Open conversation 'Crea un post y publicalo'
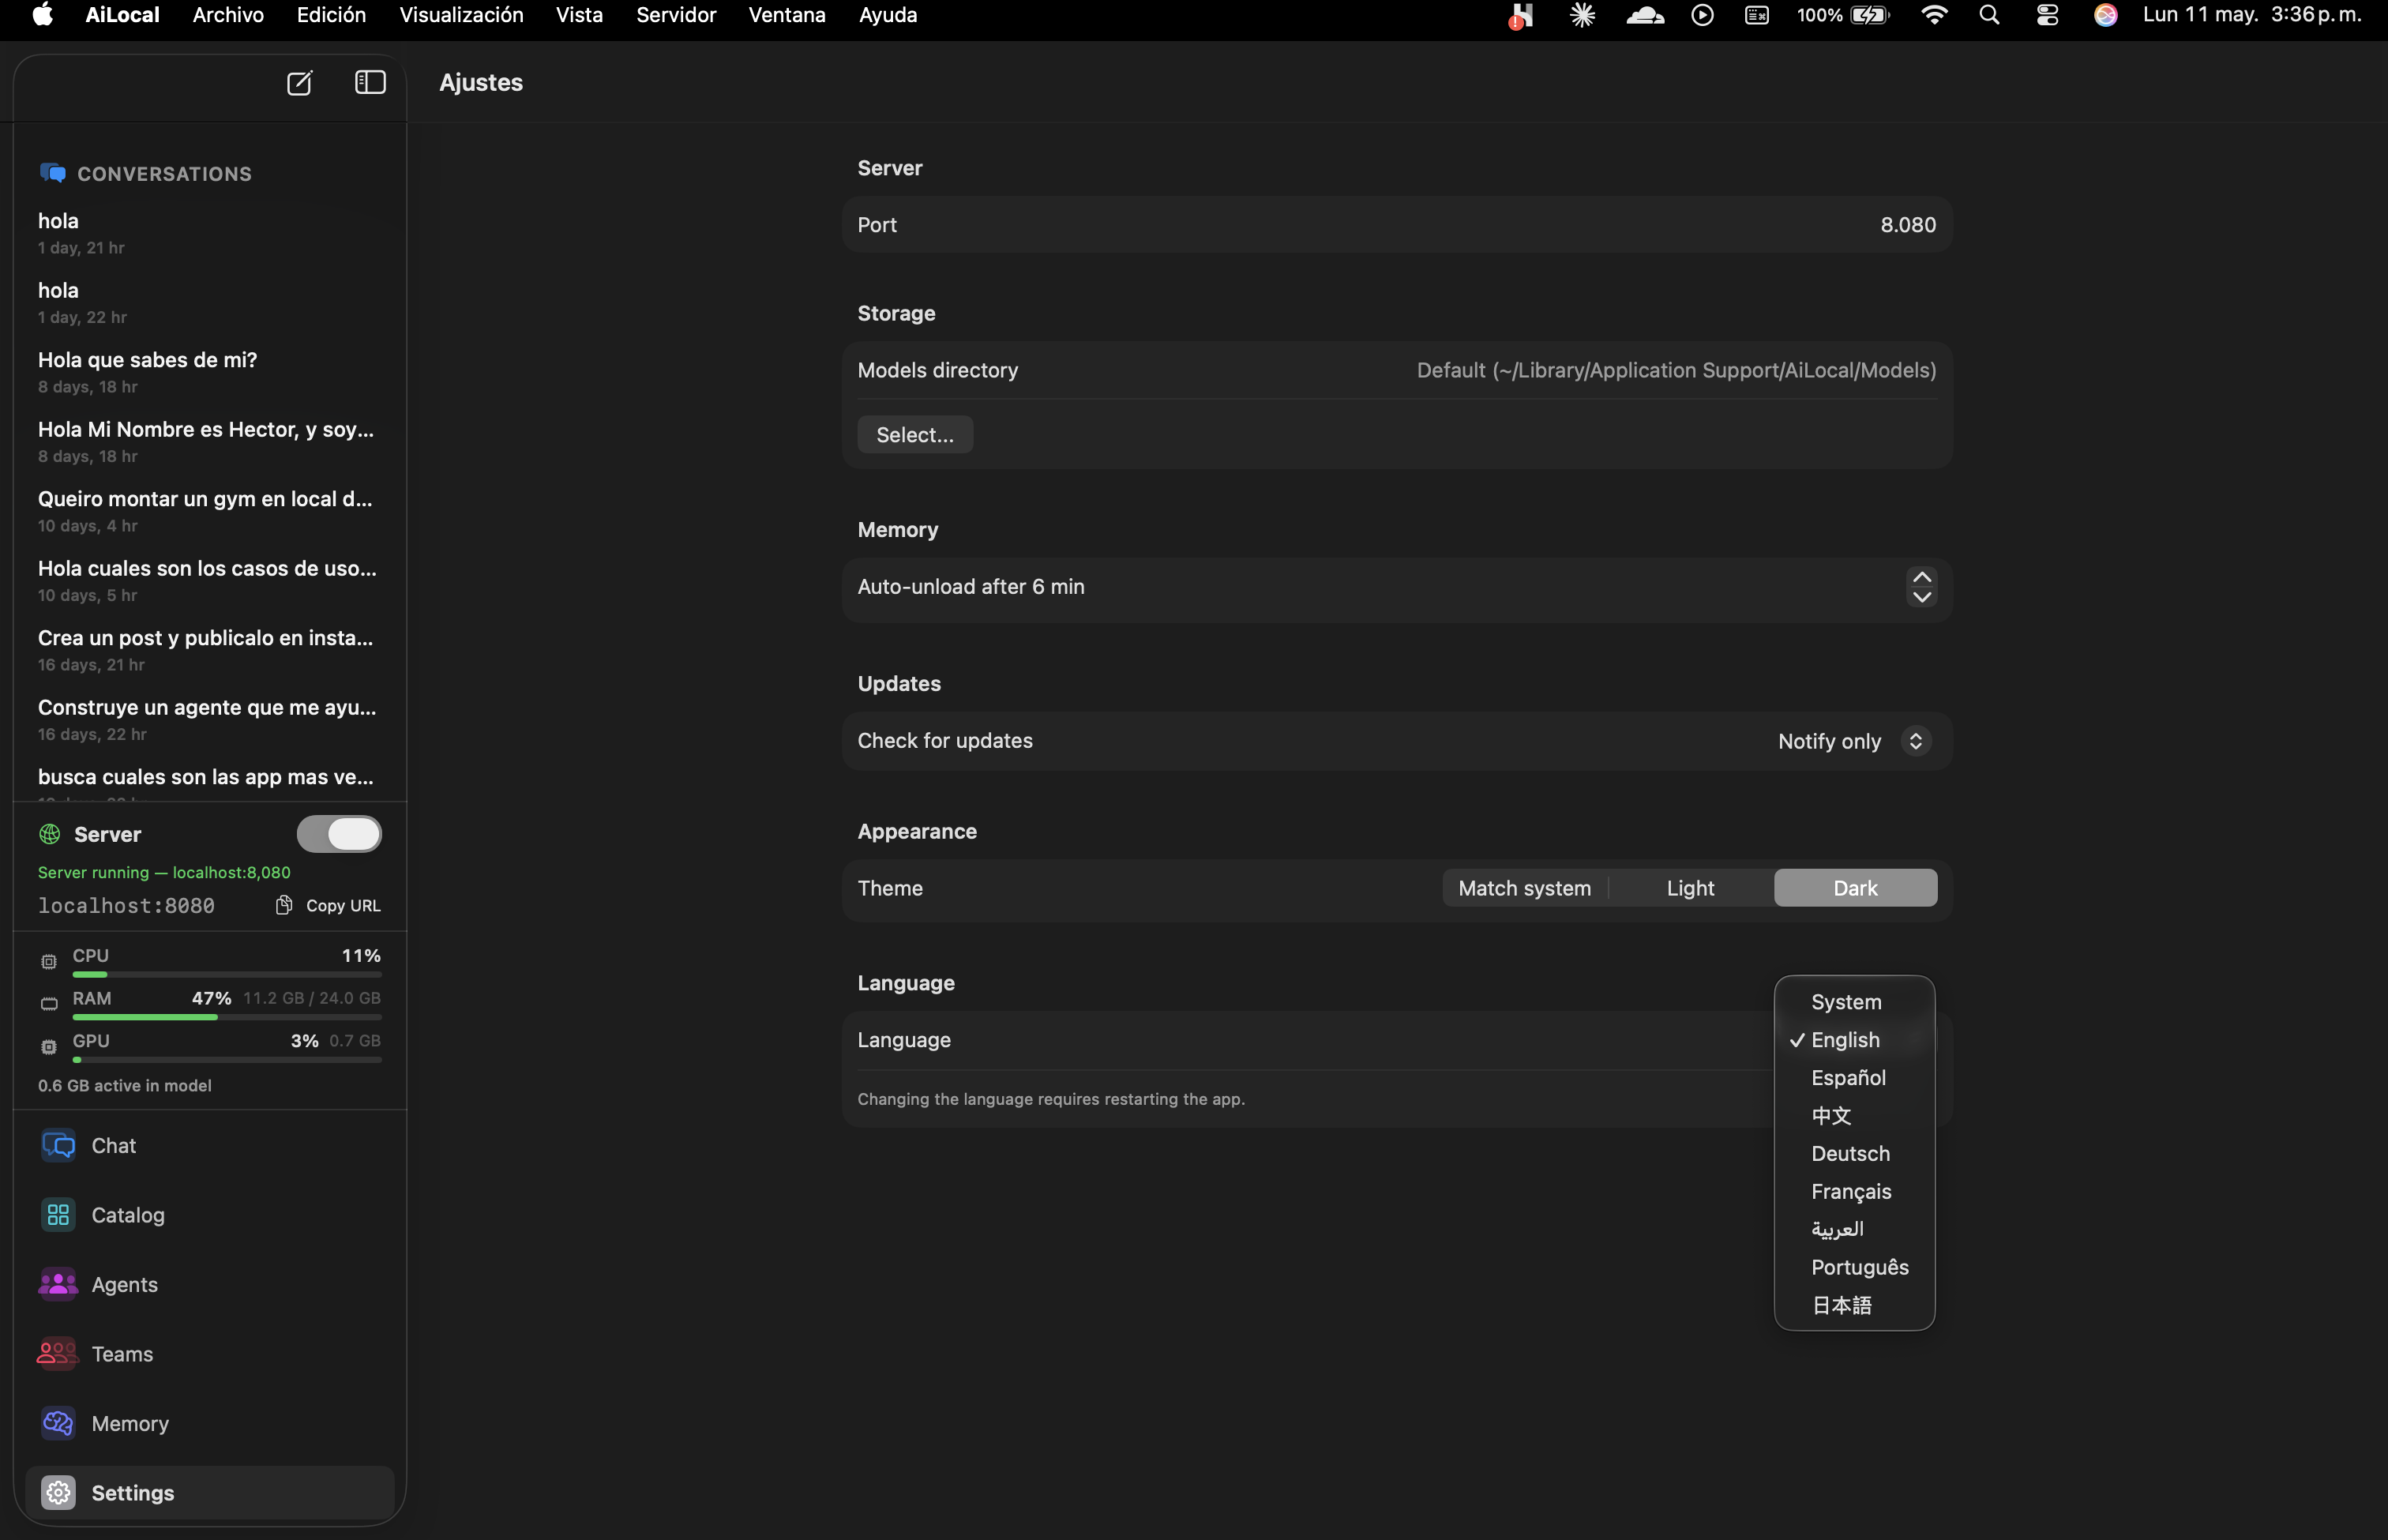Image resolution: width=2388 pixels, height=1540 pixels. pos(210,650)
